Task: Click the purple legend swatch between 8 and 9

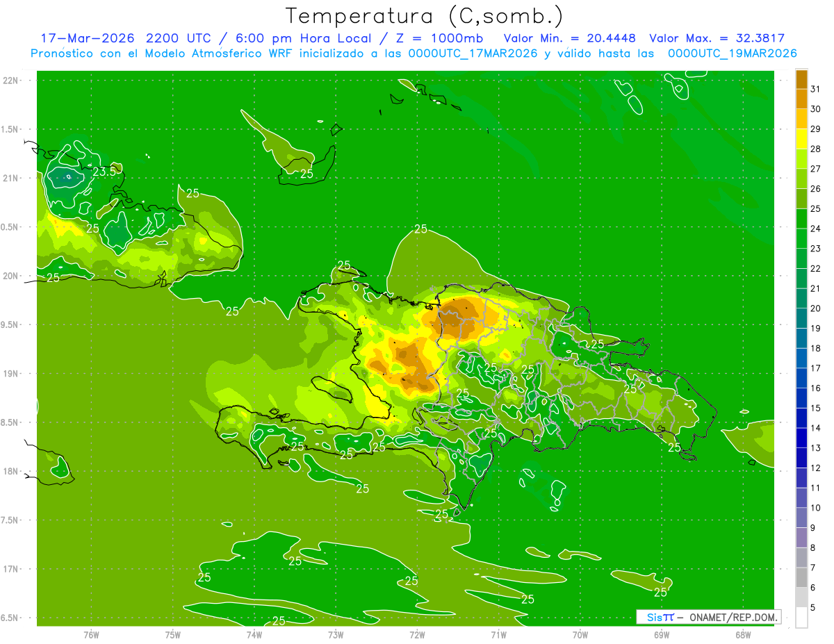Action: click(801, 538)
